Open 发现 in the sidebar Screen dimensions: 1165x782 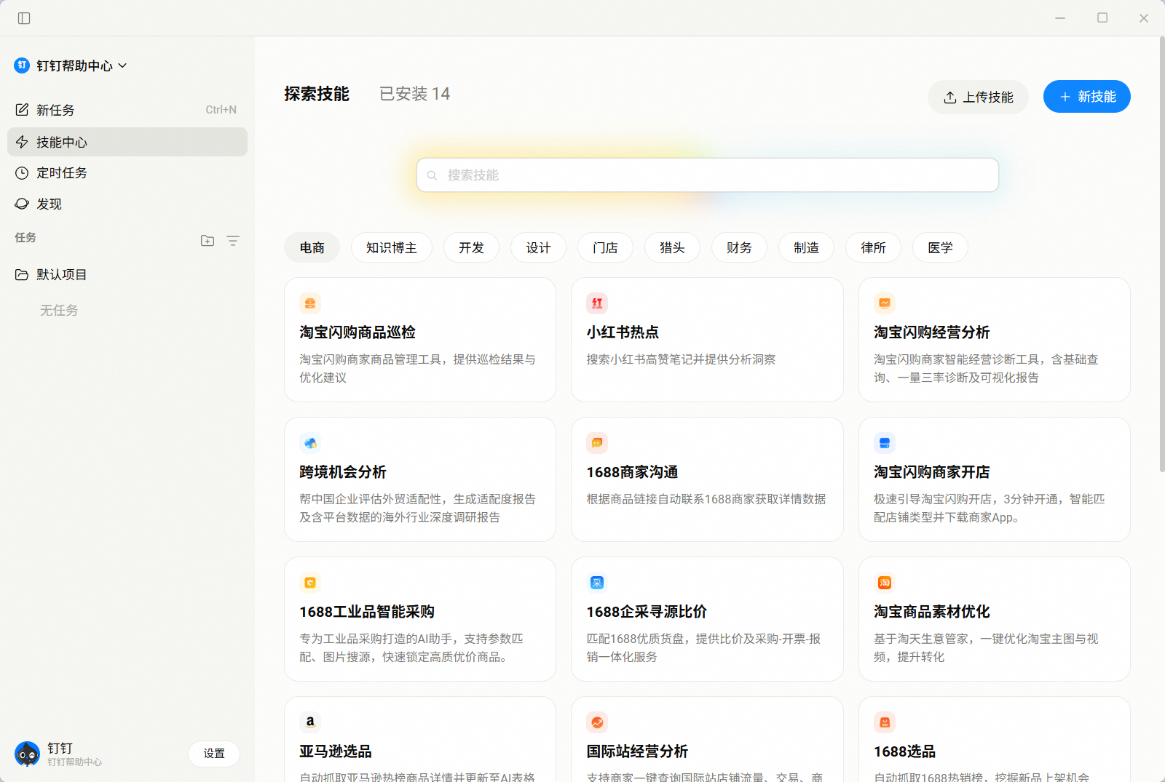click(x=127, y=204)
